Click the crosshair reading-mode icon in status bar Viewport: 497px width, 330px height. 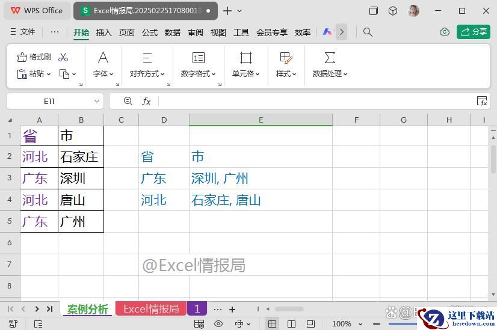239,323
